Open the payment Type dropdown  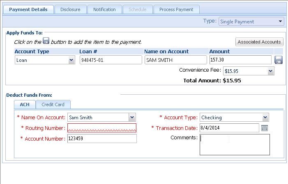[281, 22]
